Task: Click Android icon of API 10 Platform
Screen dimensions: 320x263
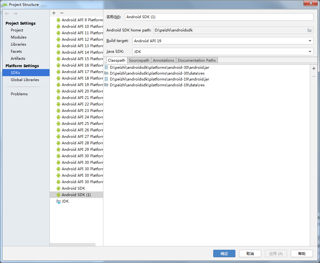Action: (58, 27)
